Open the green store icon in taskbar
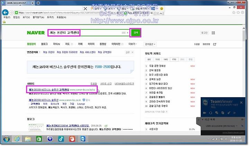This screenshot has width=249, height=146. 39,139
